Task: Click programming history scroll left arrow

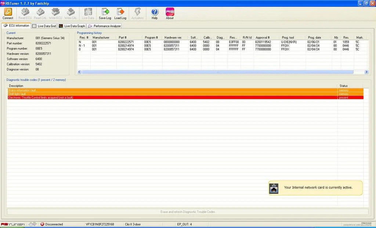Action: (79, 72)
